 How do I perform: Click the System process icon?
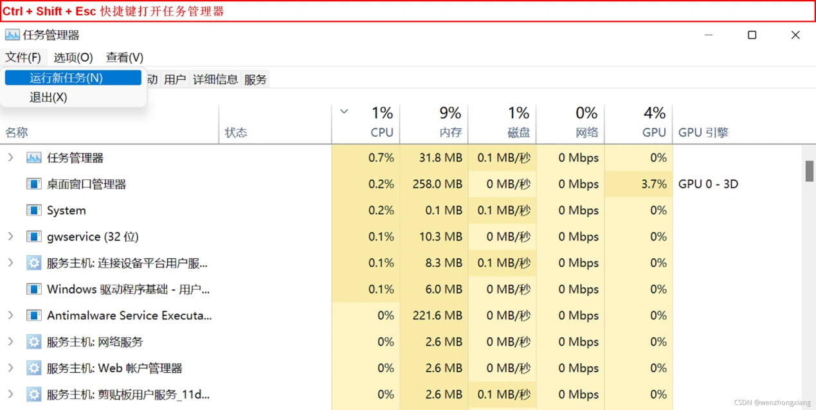tap(33, 210)
